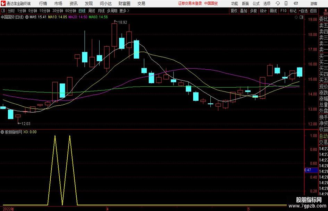Open the 版面 menu
Screen dimensions: 328x211
coord(245,3)
